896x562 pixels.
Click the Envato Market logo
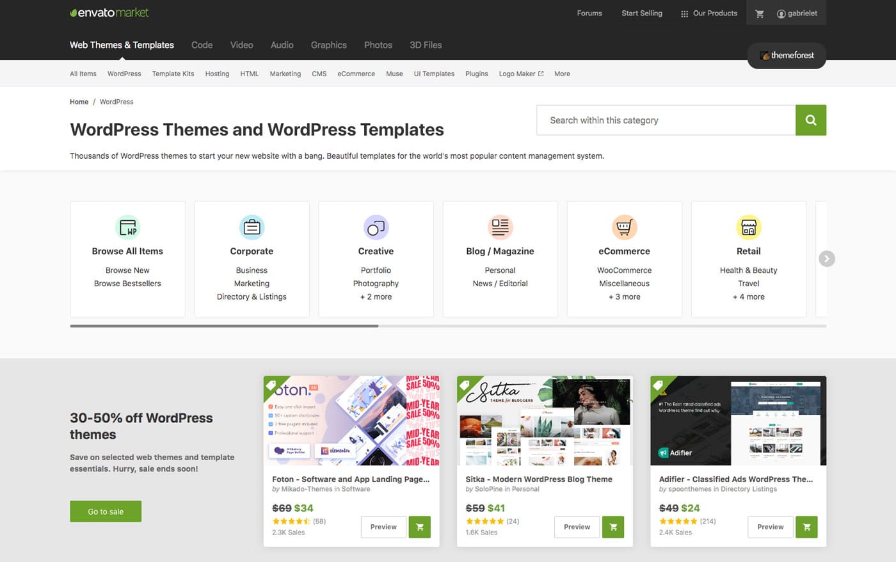click(x=109, y=13)
